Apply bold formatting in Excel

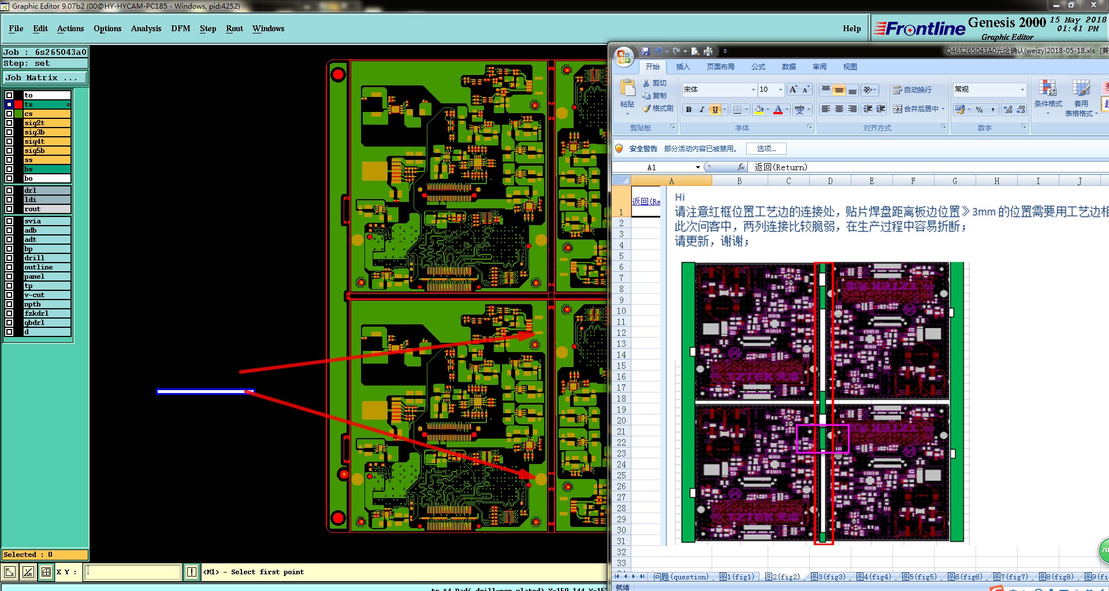point(689,110)
